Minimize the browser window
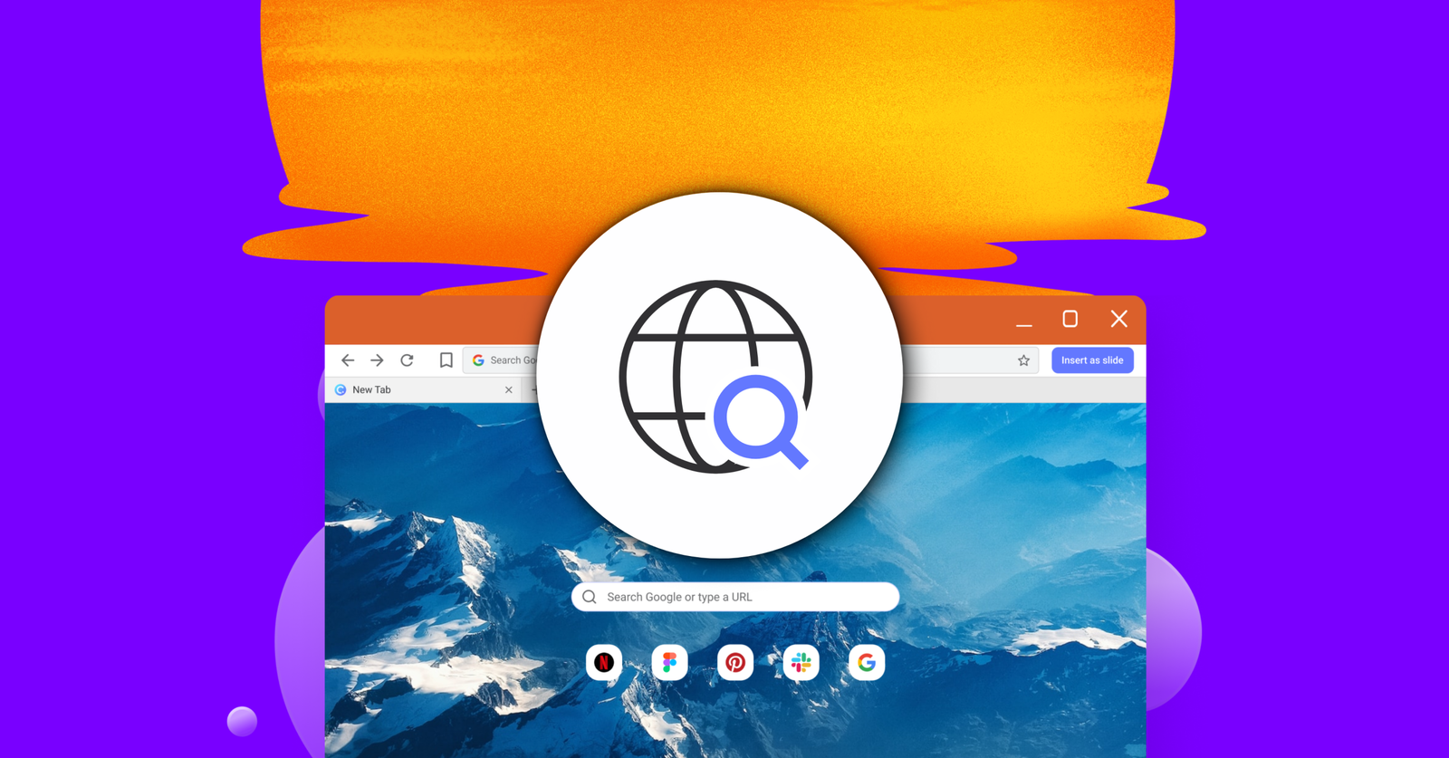1449x758 pixels. 1024,324
